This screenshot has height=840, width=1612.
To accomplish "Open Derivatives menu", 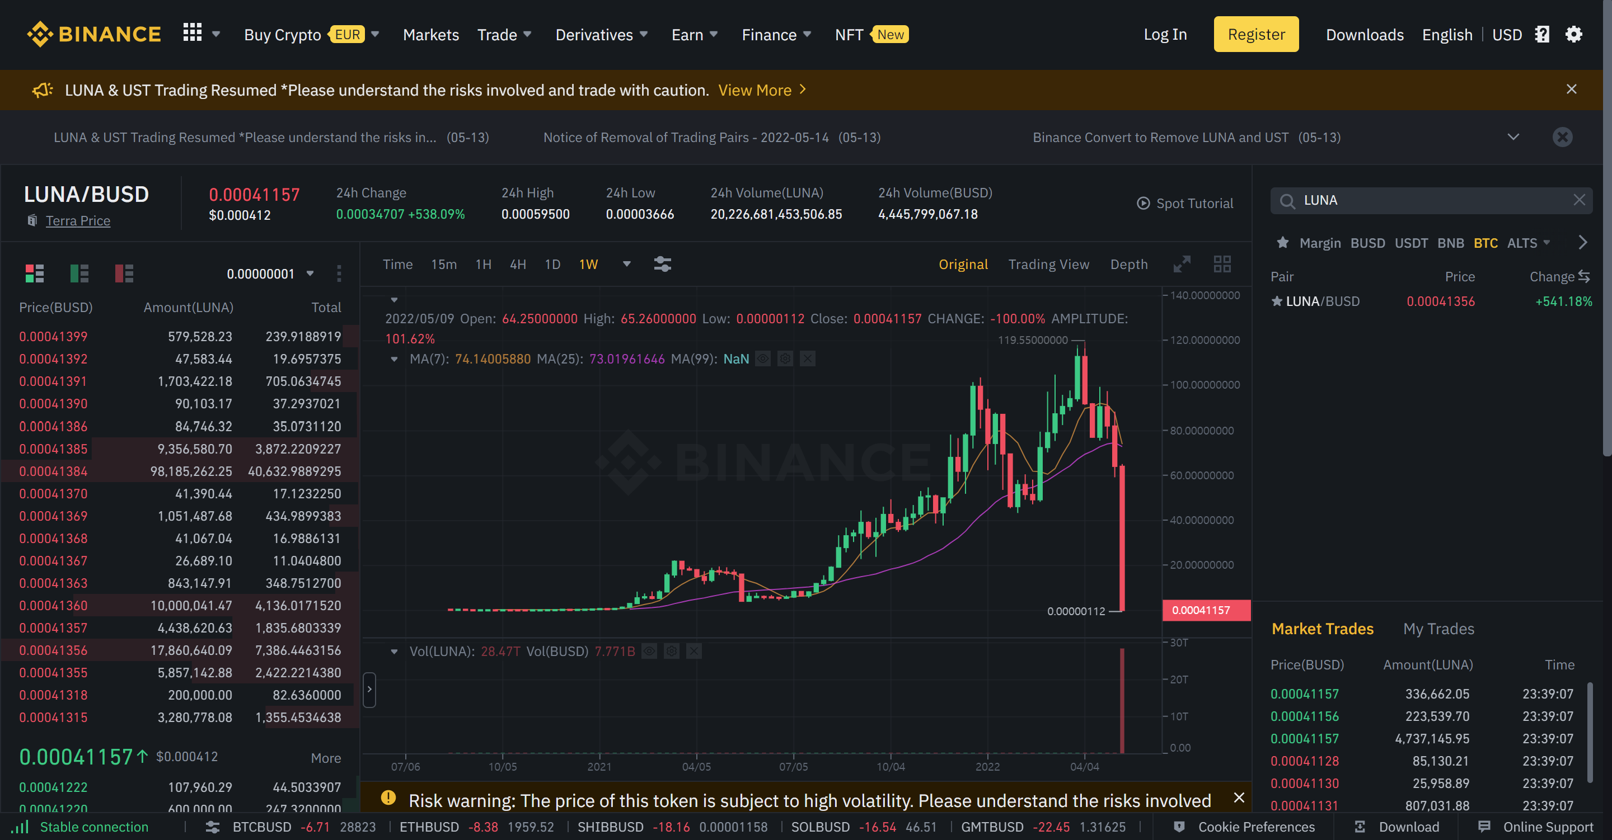I will (601, 35).
